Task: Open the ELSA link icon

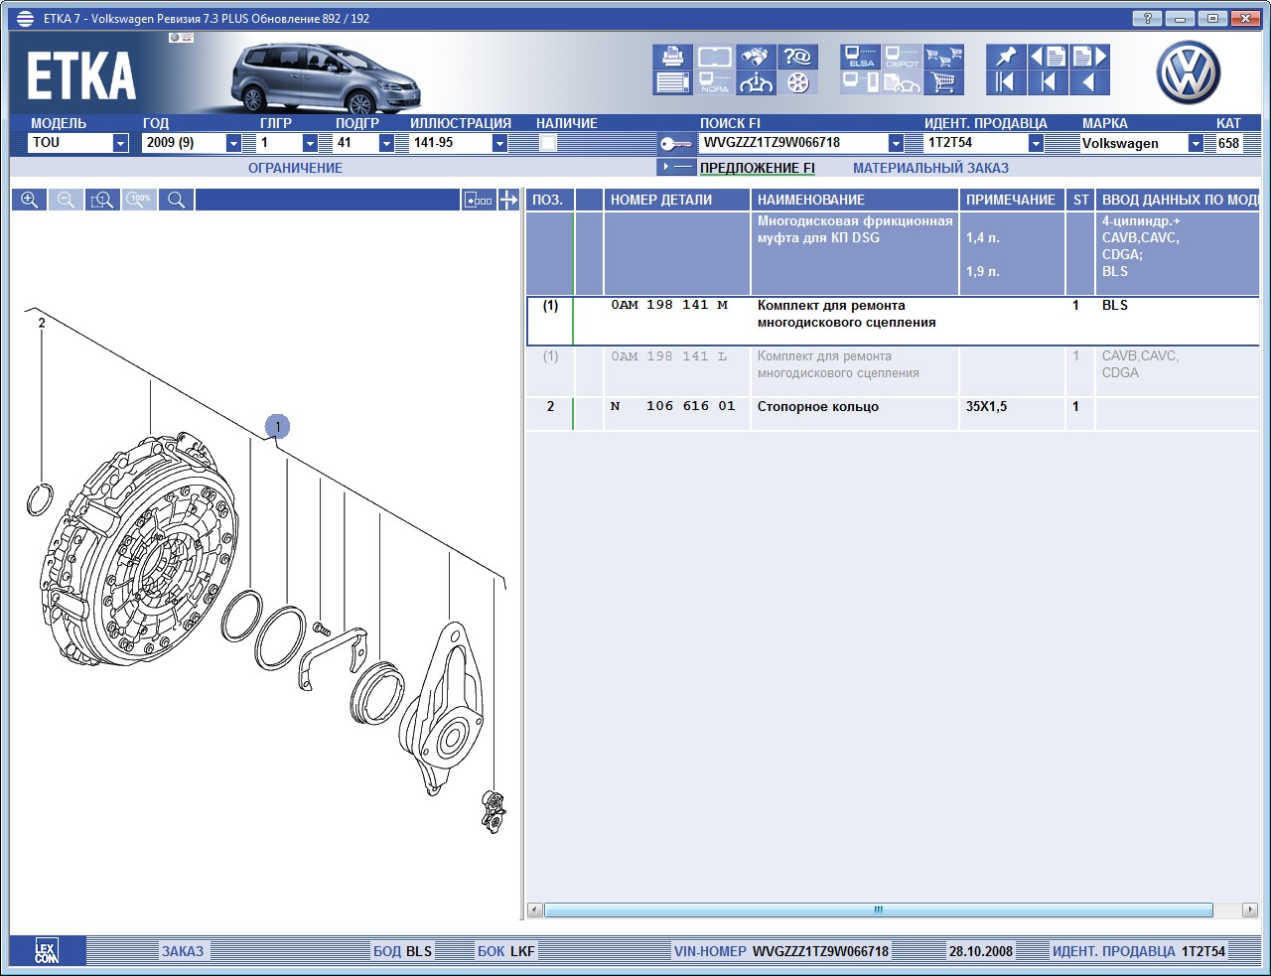Action: point(860,57)
